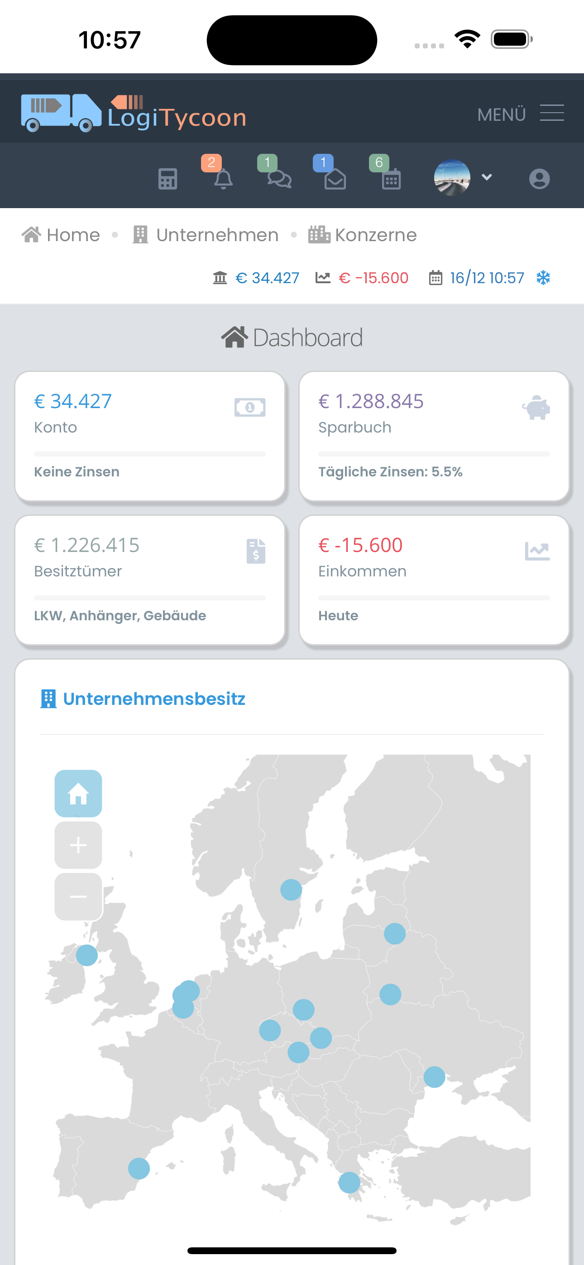Screen dimensions: 584x1265
Task: Open user account profile icon
Action: 539,179
